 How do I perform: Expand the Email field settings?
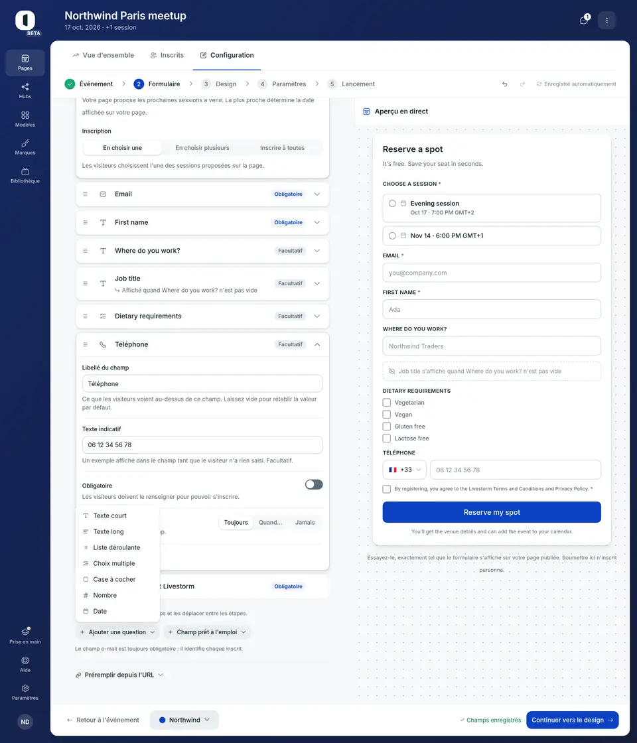[317, 194]
